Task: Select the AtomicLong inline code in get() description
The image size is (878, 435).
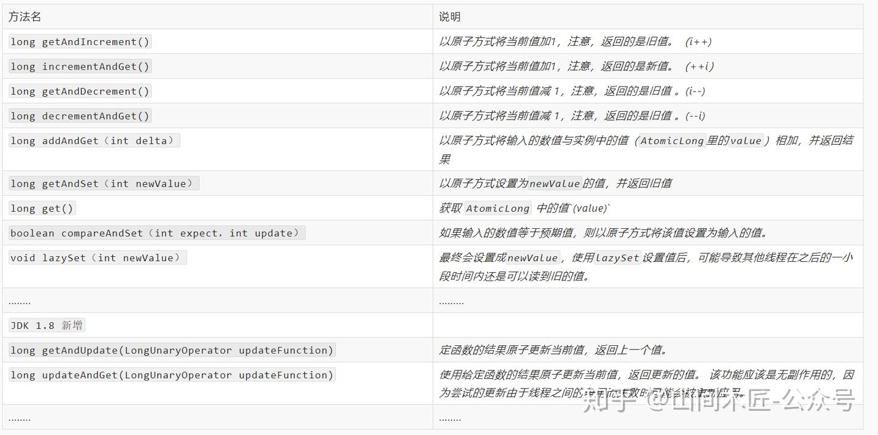Action: tap(498, 208)
